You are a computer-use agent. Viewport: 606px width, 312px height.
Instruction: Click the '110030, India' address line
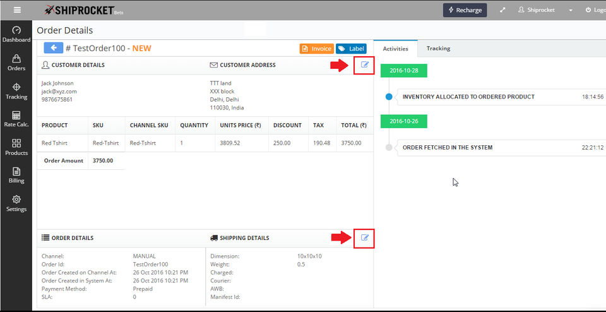pos(227,108)
